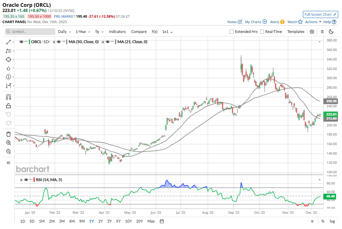Open the Actions dropdown menu

point(313,22)
